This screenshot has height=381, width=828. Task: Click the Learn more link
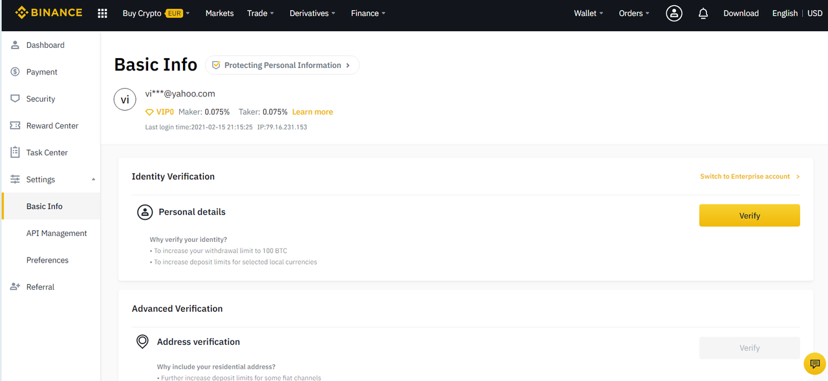point(312,112)
